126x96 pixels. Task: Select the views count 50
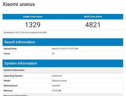pos(53,54)
